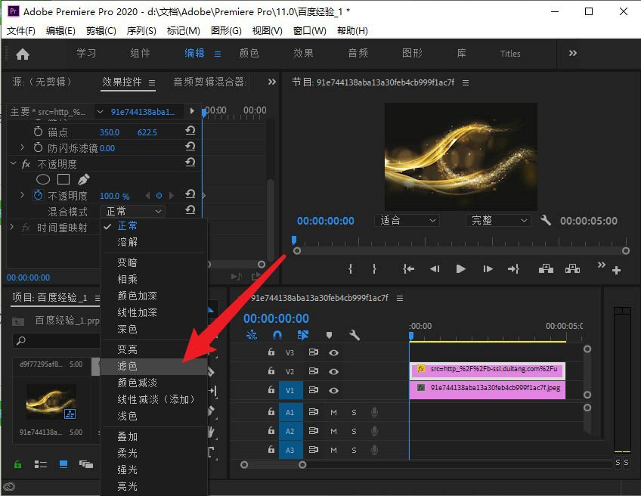Toggle the opacity animation stopwatch
The image size is (641, 496).
(38, 196)
